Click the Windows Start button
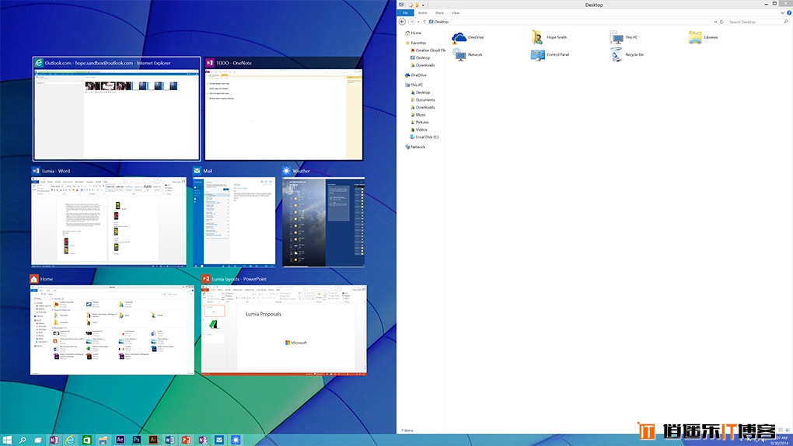 click(7, 440)
